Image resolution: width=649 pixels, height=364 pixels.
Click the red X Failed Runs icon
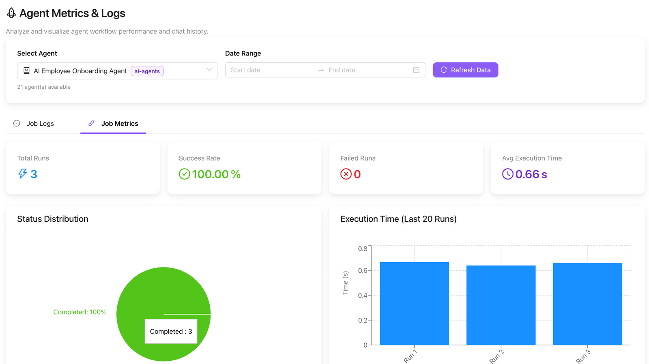[x=346, y=174]
